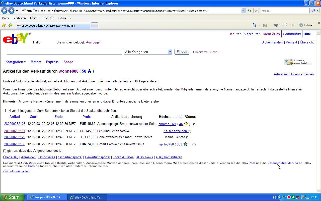321x201 pixels.
Task: Open the Extras menu in menu bar
Action: 62,18
